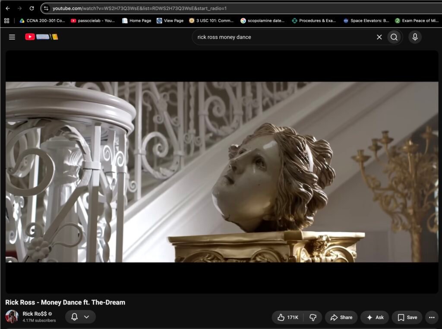
Task: Share the video
Action: (x=341, y=317)
